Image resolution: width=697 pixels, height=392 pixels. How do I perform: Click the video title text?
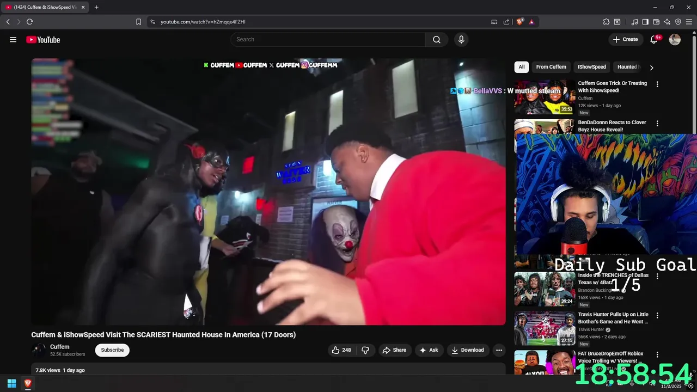click(163, 335)
